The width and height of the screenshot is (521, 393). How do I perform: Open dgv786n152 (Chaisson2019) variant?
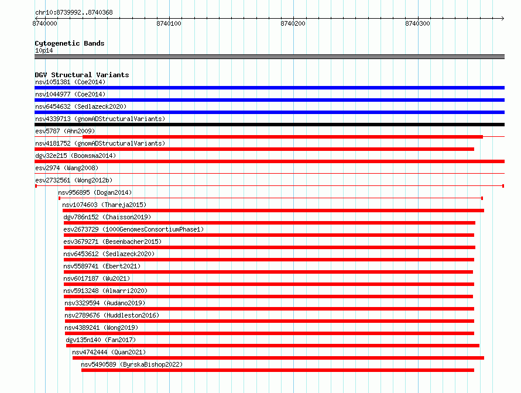(107, 217)
